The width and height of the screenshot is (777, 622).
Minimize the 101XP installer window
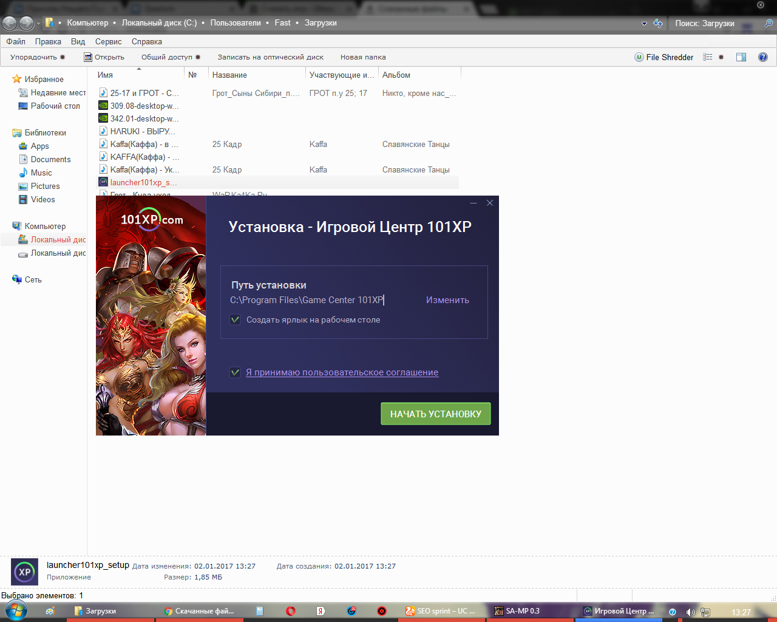point(473,203)
